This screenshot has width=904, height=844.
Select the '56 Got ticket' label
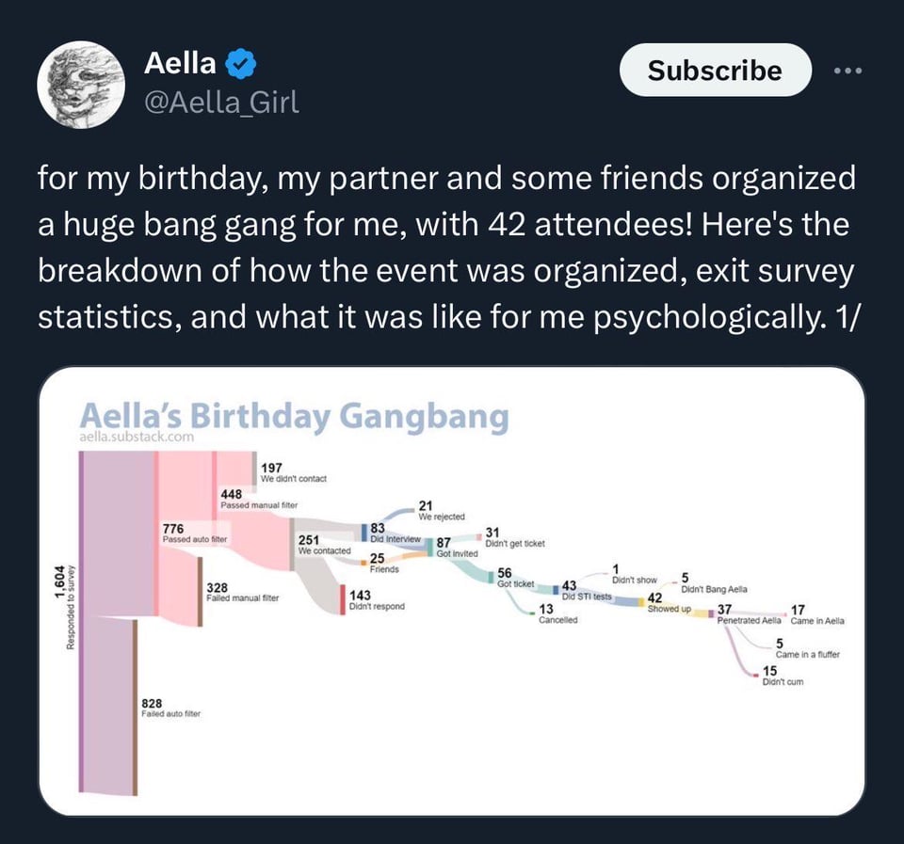tap(516, 578)
